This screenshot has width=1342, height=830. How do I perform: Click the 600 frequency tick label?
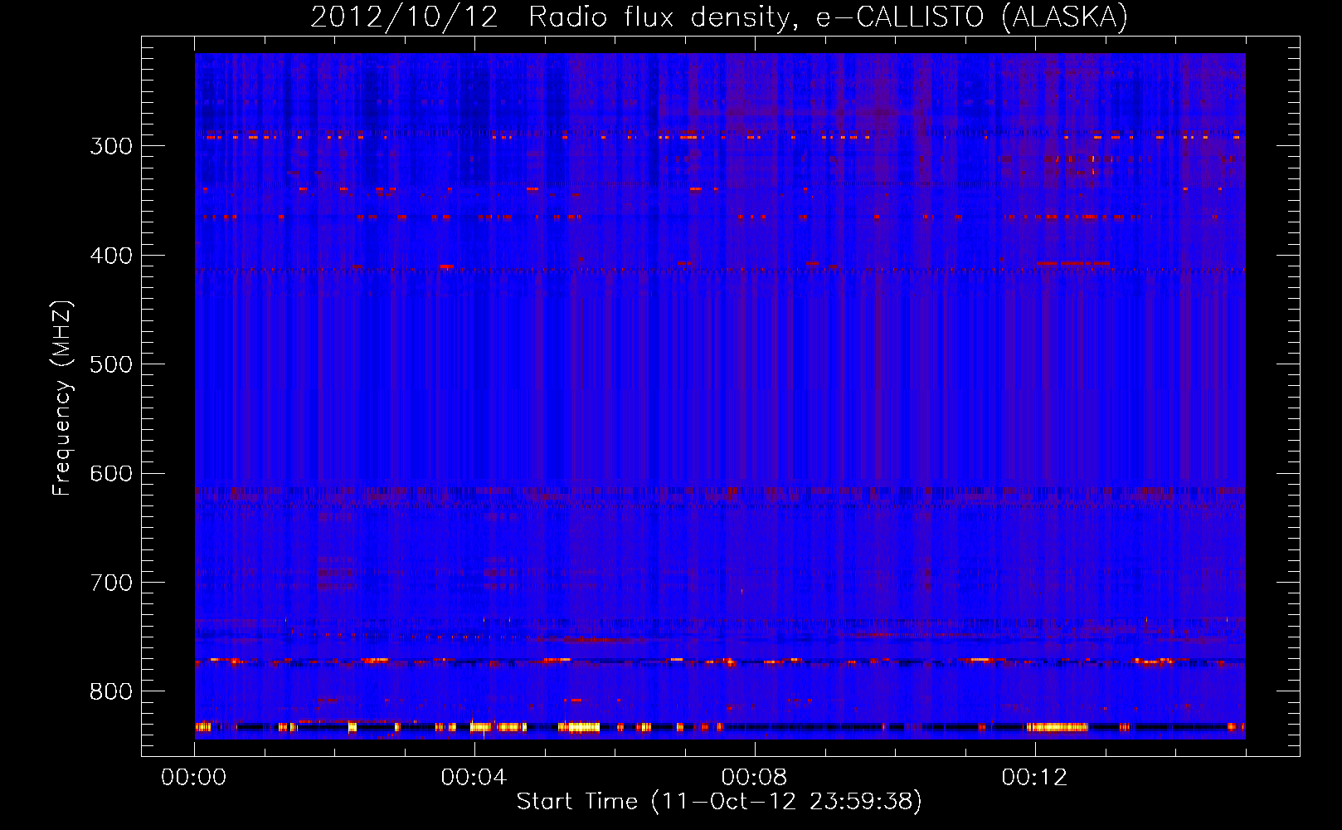coord(111,474)
